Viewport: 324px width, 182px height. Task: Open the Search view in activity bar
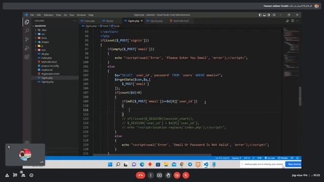(x=27, y=31)
